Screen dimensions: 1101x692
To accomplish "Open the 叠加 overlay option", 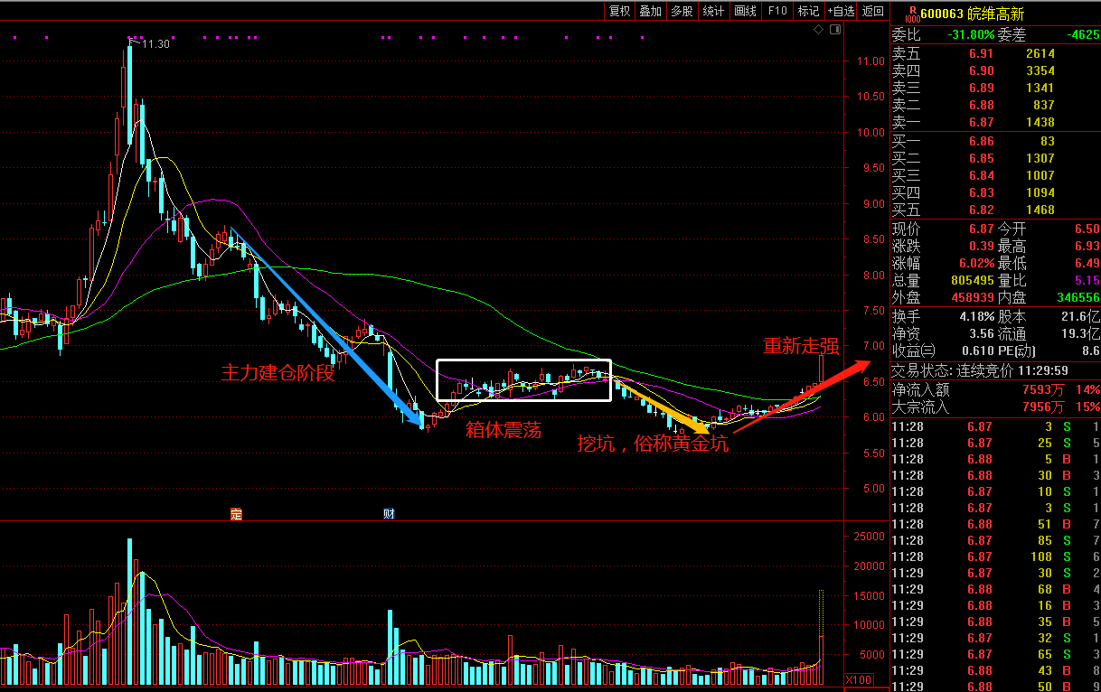I will tap(650, 11).
